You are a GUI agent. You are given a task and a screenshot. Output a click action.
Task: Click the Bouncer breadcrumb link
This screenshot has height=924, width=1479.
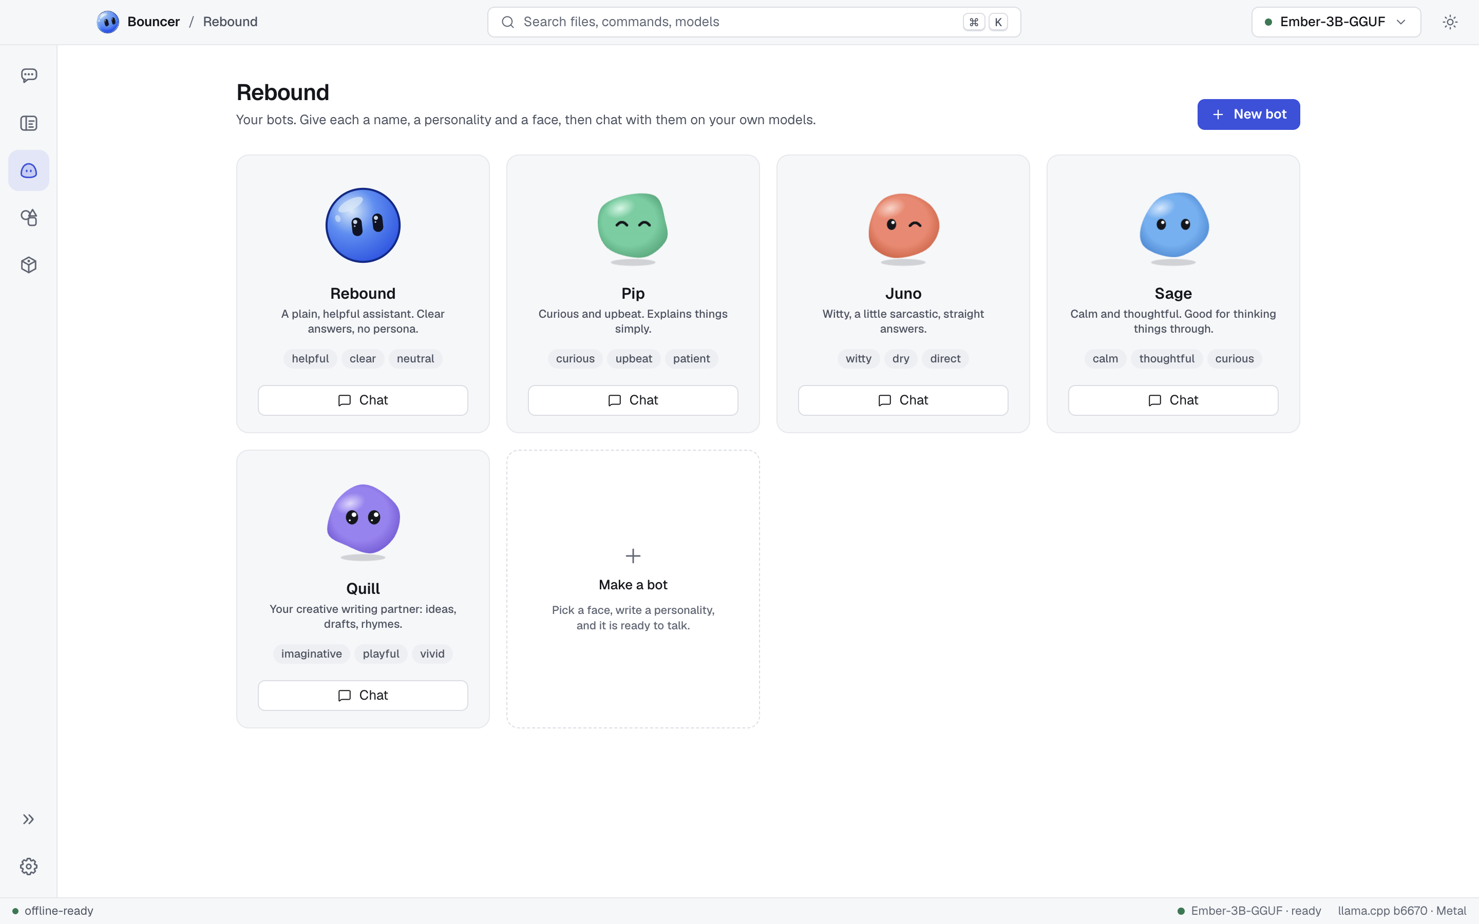(154, 22)
